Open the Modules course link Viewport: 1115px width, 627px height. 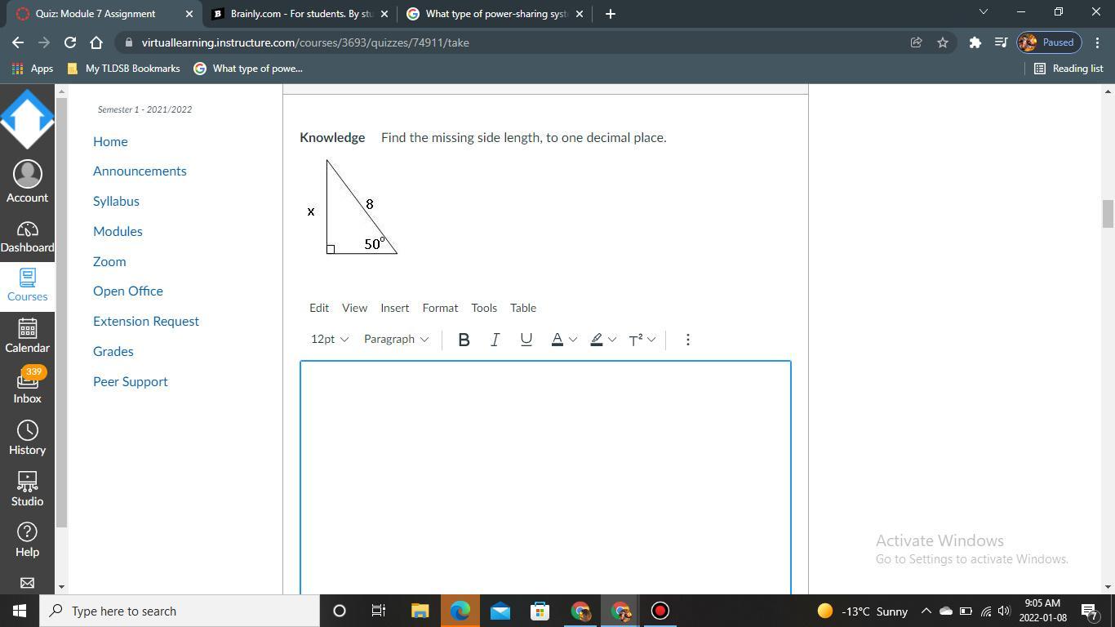pyautogui.click(x=118, y=232)
